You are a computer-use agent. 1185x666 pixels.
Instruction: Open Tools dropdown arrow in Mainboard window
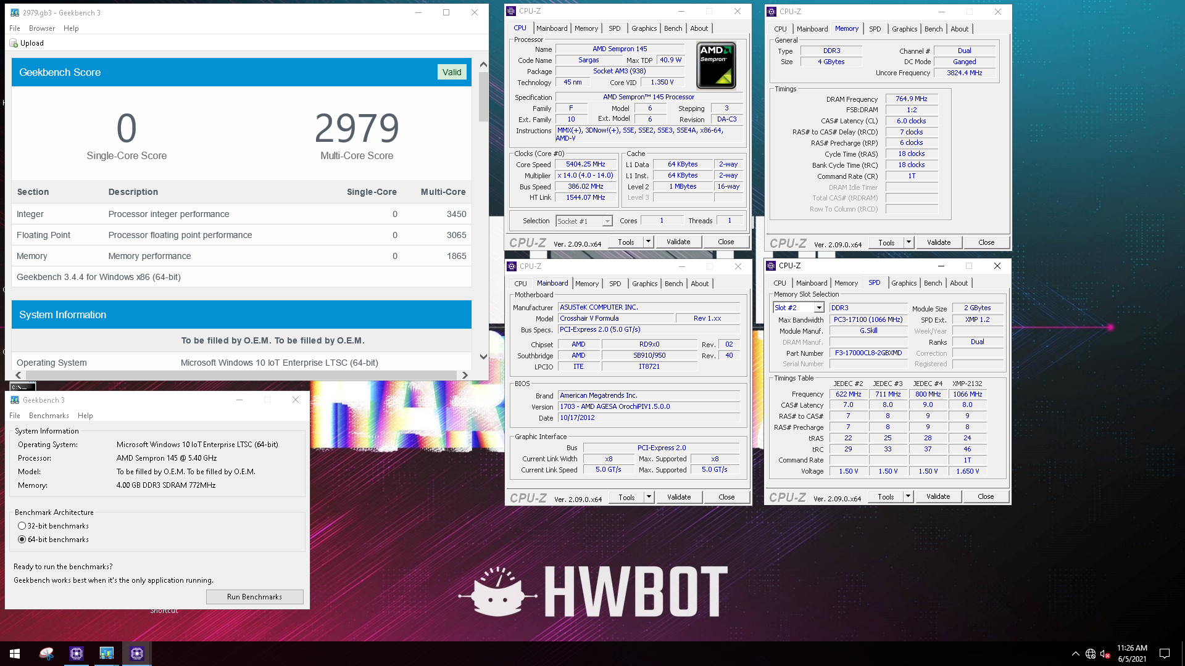coord(649,497)
